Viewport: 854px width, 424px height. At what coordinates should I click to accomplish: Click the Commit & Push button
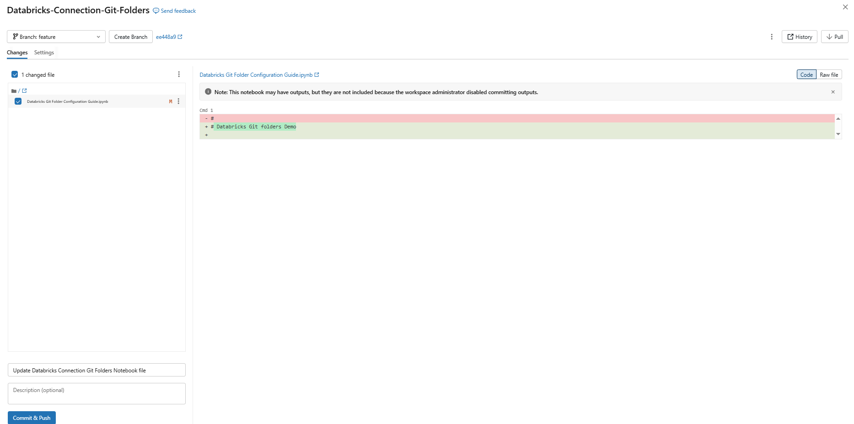click(32, 418)
